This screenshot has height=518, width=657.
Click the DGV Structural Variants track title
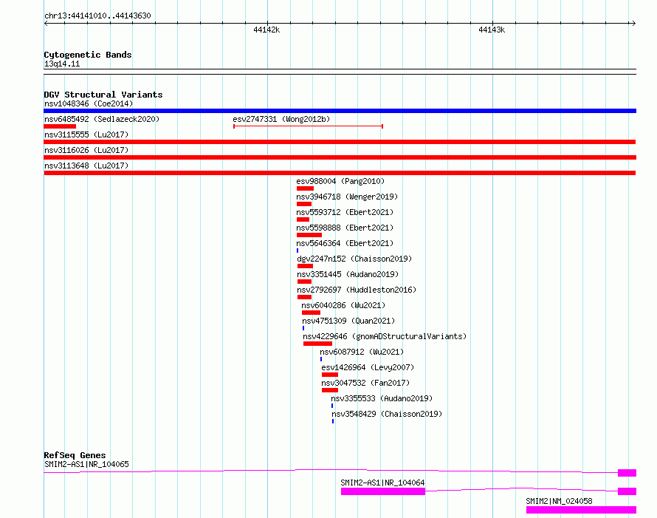(103, 95)
